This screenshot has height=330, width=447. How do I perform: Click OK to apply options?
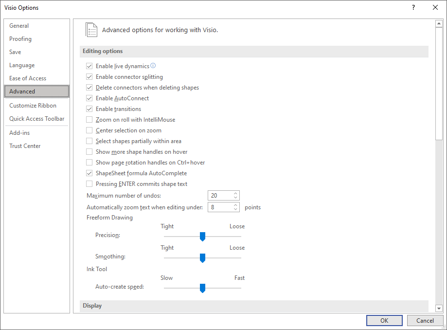point(384,320)
